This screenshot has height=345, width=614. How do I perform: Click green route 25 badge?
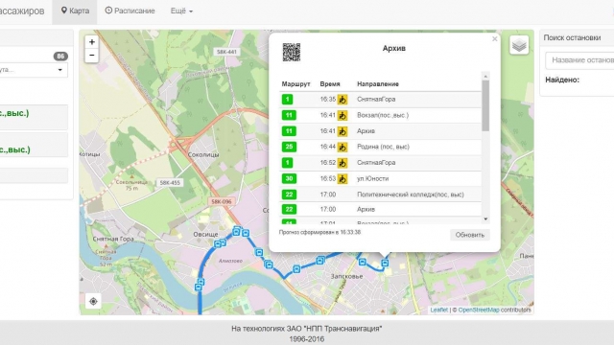(289, 147)
